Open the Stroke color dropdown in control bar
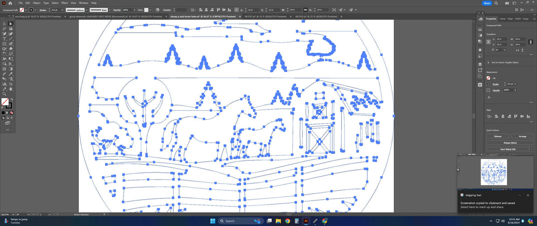 35,10
